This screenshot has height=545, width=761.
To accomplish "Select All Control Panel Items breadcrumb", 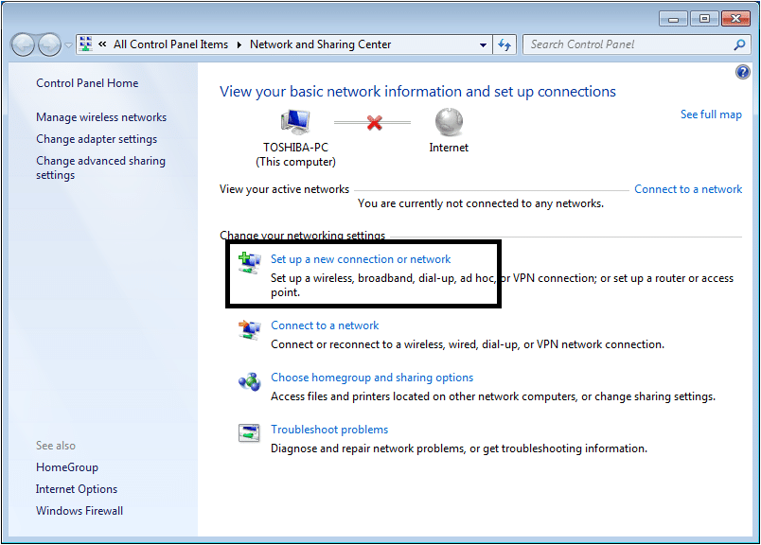I will (x=170, y=44).
